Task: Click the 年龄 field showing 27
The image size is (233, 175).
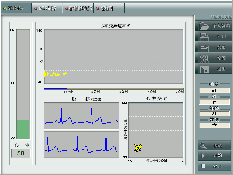Action: pos(214,114)
